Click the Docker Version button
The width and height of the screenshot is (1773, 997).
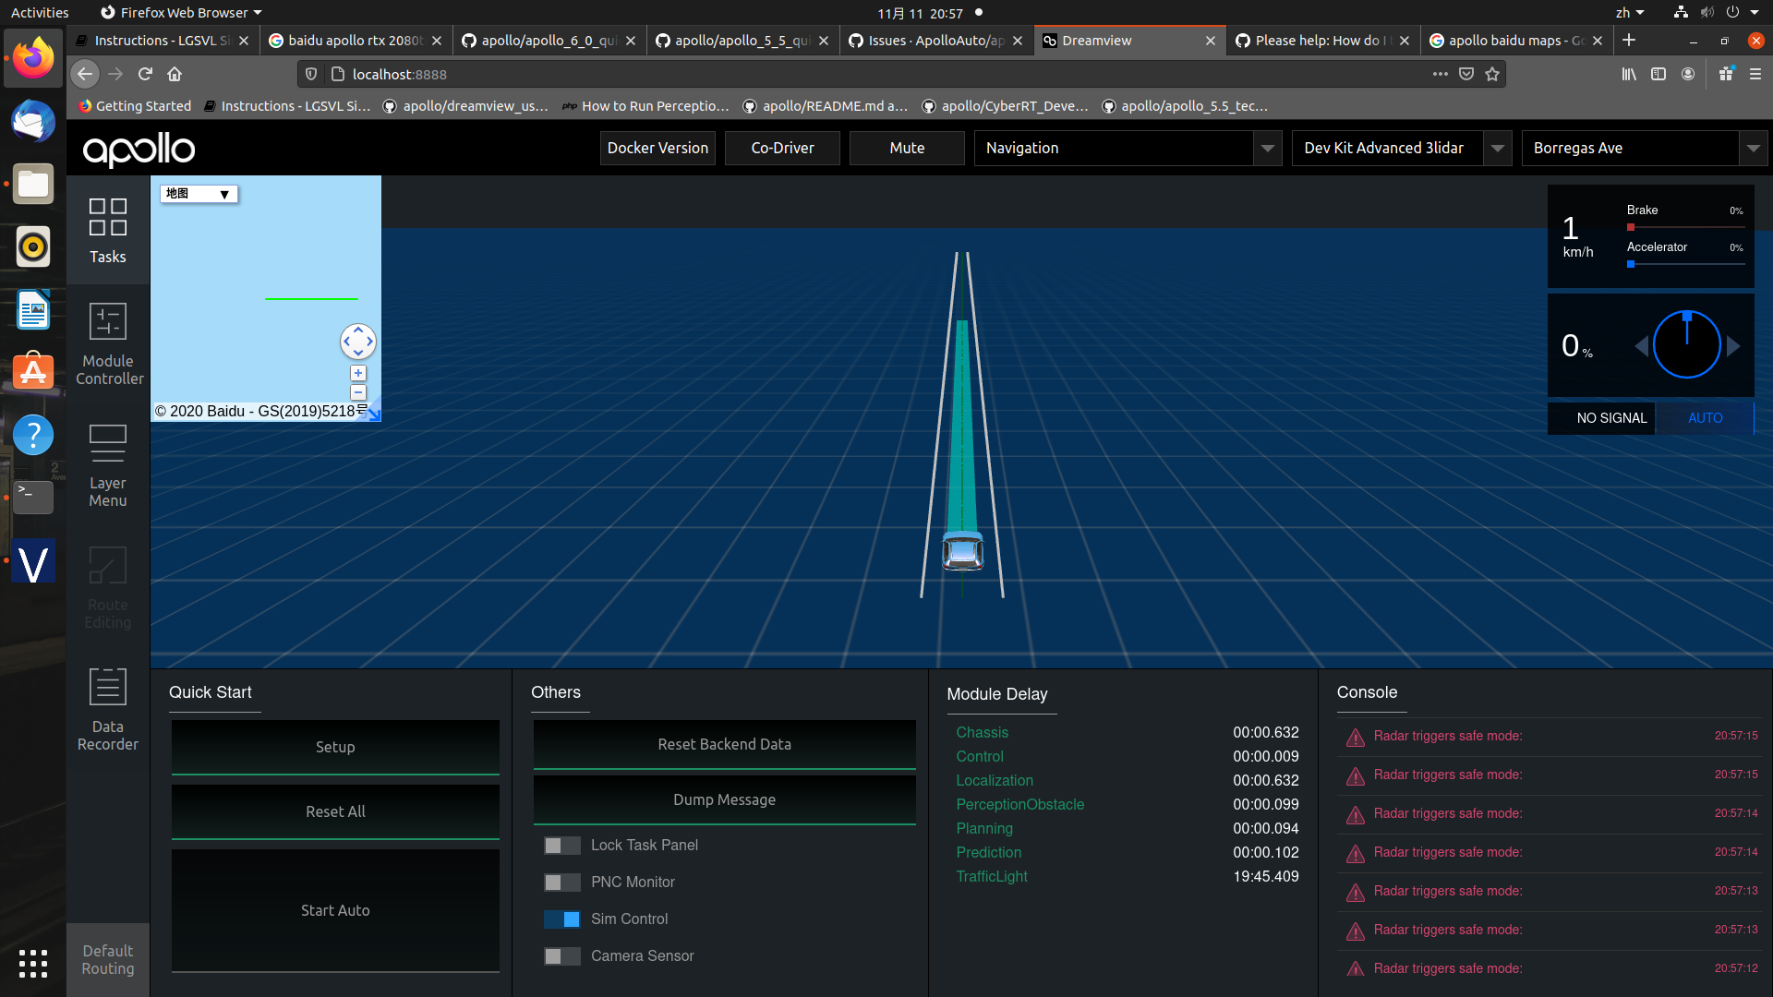tap(657, 149)
